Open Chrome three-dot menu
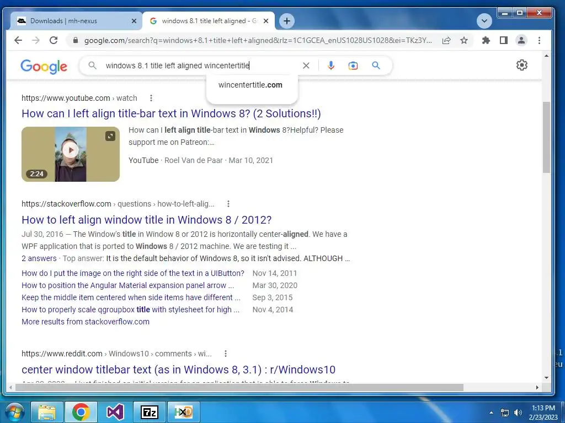This screenshot has width=565, height=423. (539, 40)
